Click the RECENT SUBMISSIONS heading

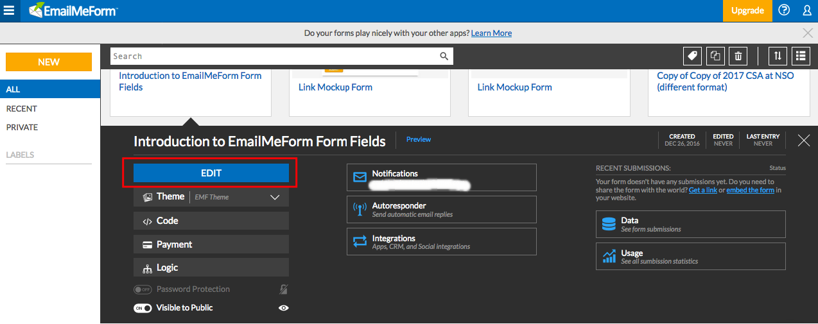click(633, 168)
